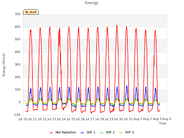Click the 200 y-axis tick label
This screenshot has width=184, height=138.
18,77
